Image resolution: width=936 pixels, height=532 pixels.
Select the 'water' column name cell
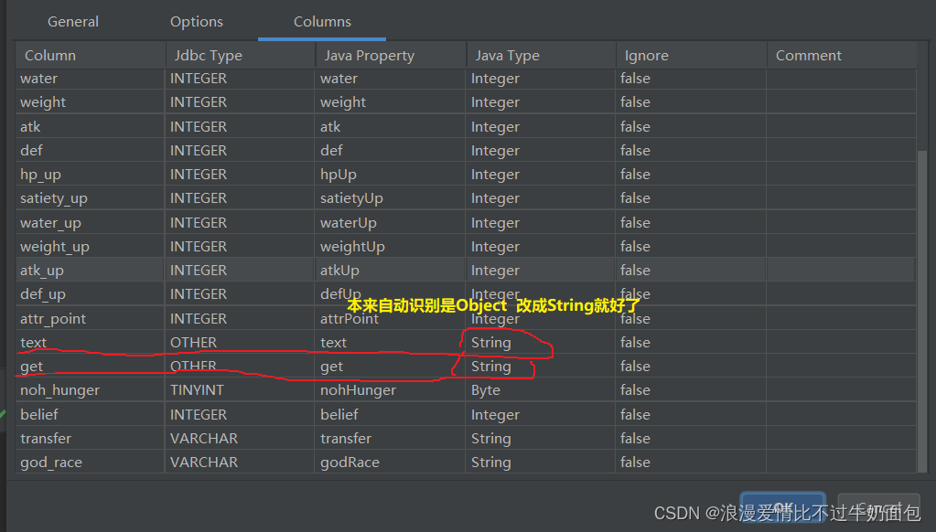point(91,79)
